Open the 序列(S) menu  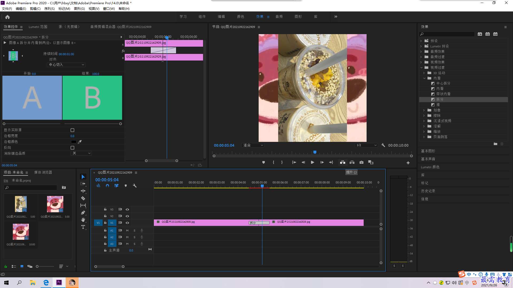pyautogui.click(x=49, y=9)
